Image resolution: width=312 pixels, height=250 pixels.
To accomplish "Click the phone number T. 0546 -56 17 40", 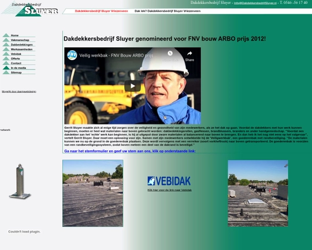I will (x=294, y=2).
